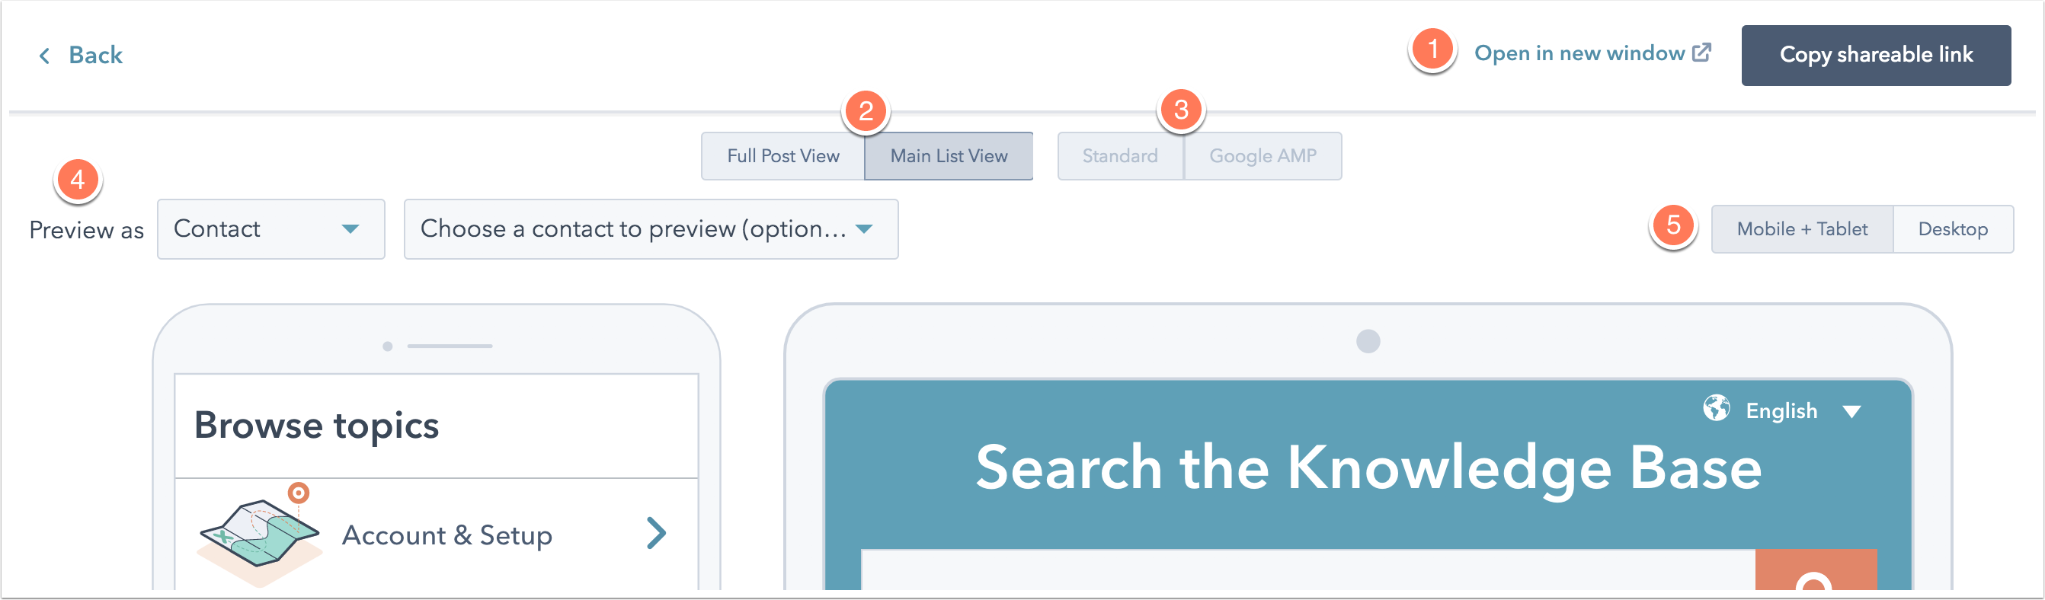Expand the Choose a contact to preview dropdown

(651, 229)
